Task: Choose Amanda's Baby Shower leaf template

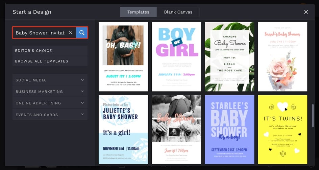Action: (x=229, y=57)
